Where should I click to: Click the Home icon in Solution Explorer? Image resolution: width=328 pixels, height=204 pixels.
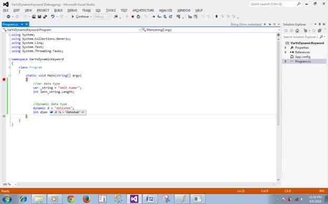pyautogui.click(x=297, y=31)
